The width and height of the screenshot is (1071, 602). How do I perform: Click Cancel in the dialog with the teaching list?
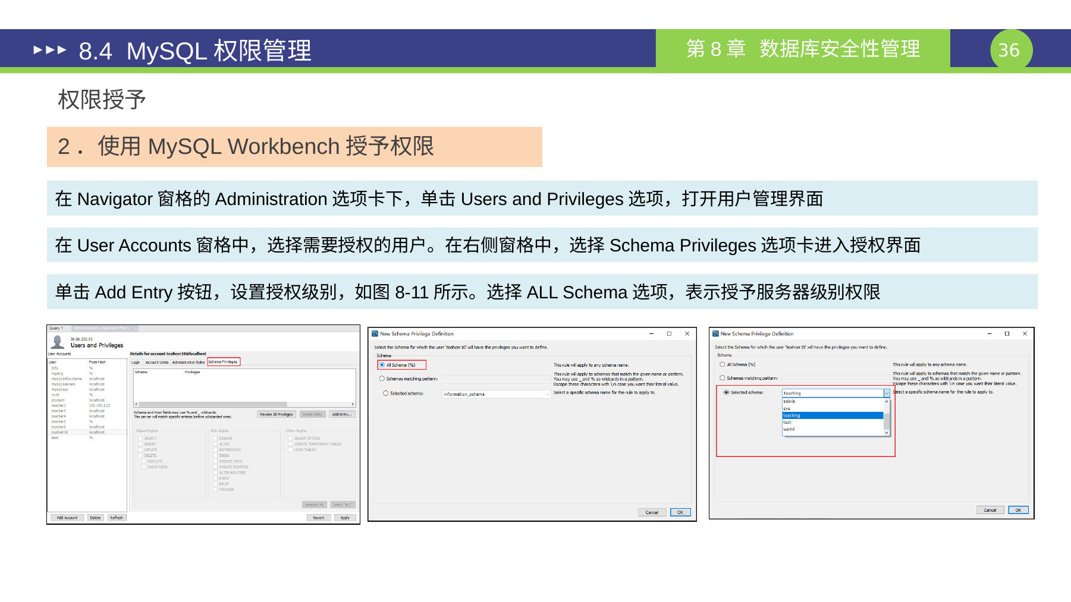990,510
